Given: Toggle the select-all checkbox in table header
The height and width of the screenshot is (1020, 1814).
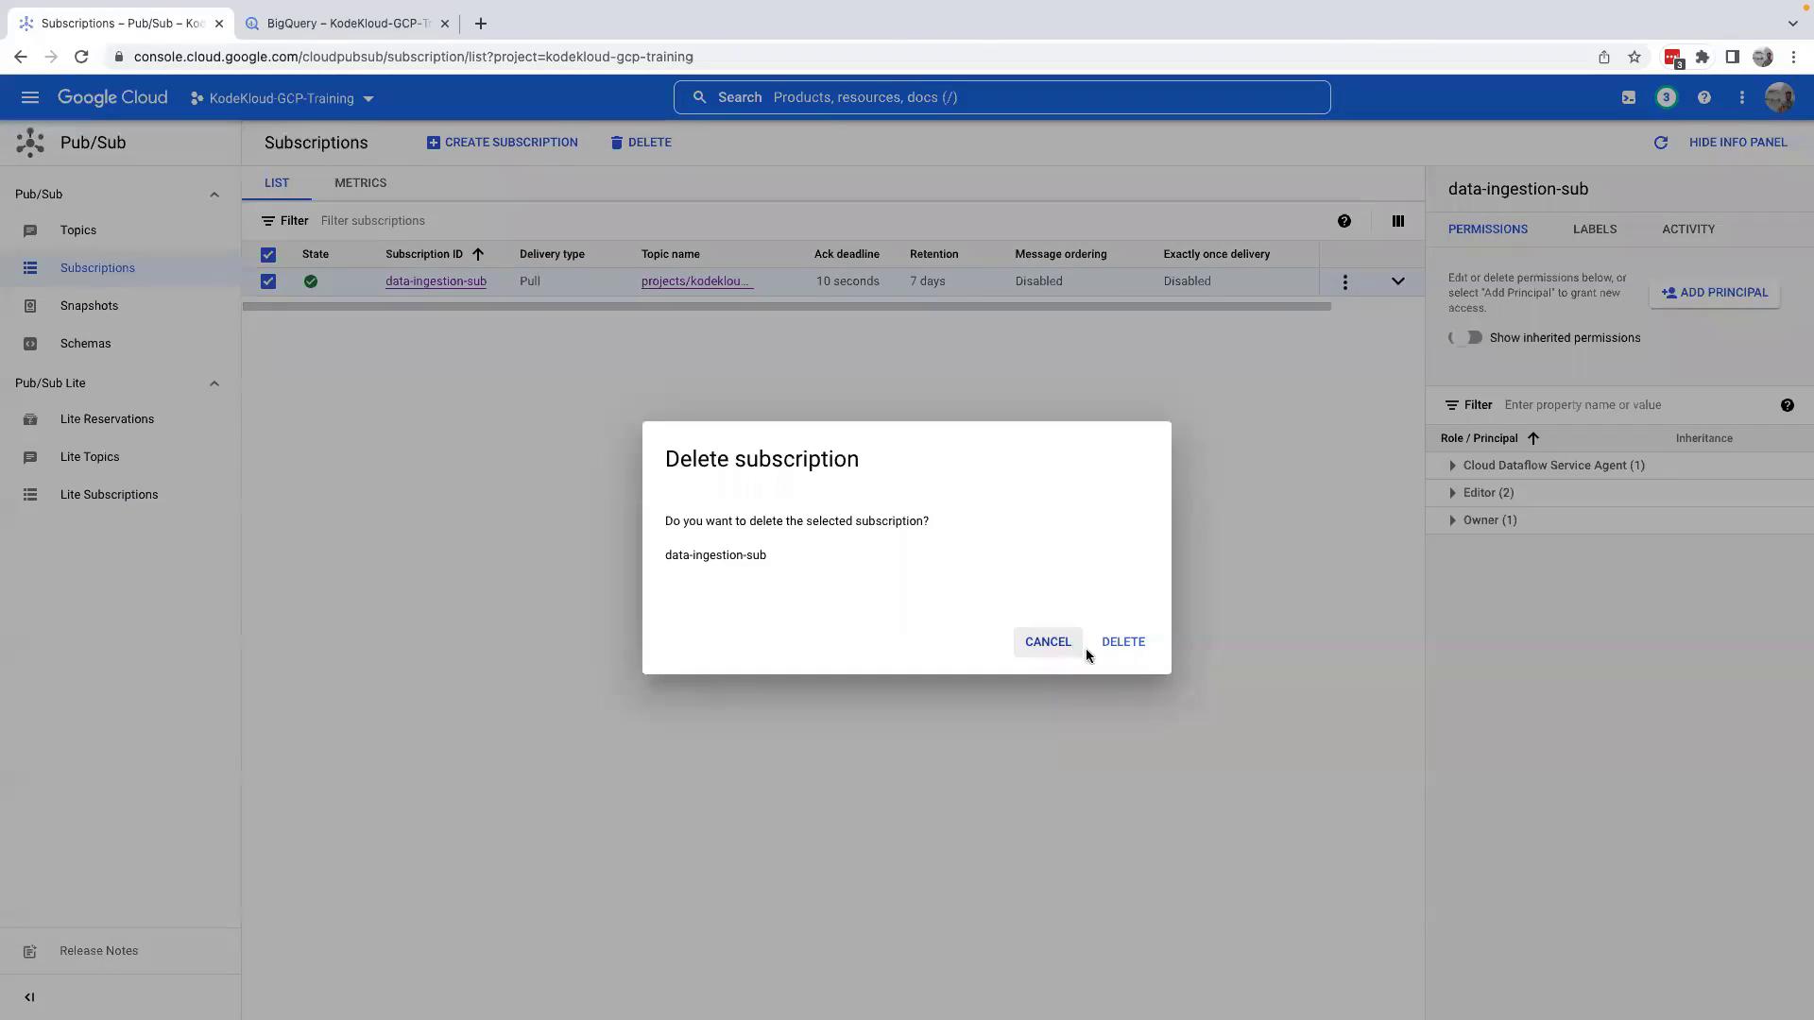Looking at the screenshot, I should tap(268, 254).
